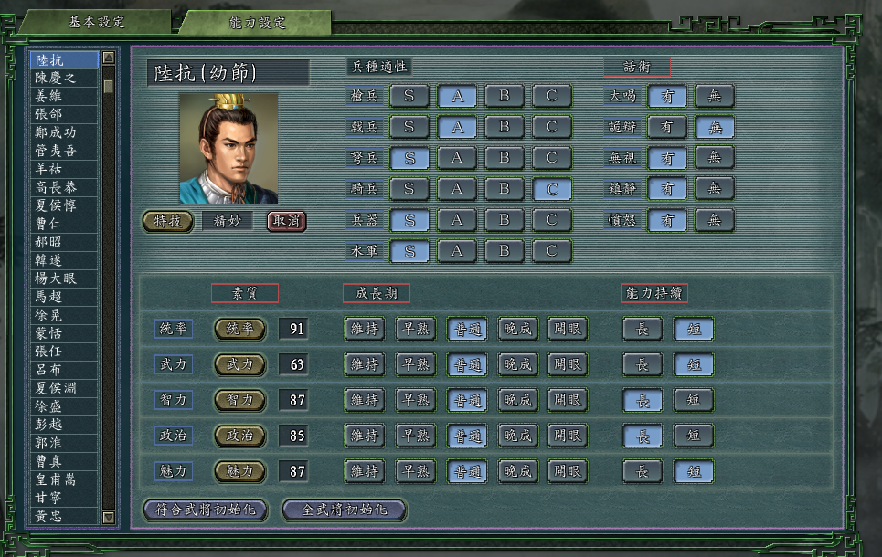The image size is (882, 557).
Task: Set 政治 ability duration to 短
Action: [694, 436]
